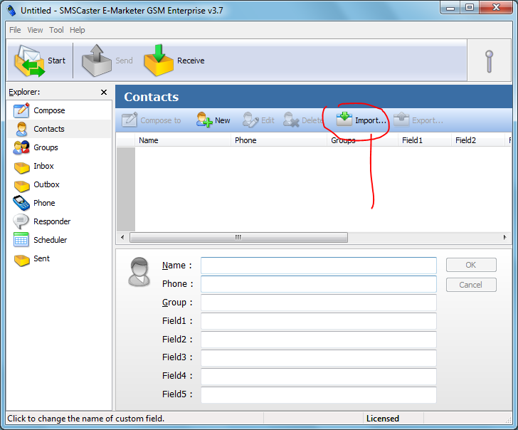The width and height of the screenshot is (518, 430).
Task: Click the OK button
Action: coord(471,265)
